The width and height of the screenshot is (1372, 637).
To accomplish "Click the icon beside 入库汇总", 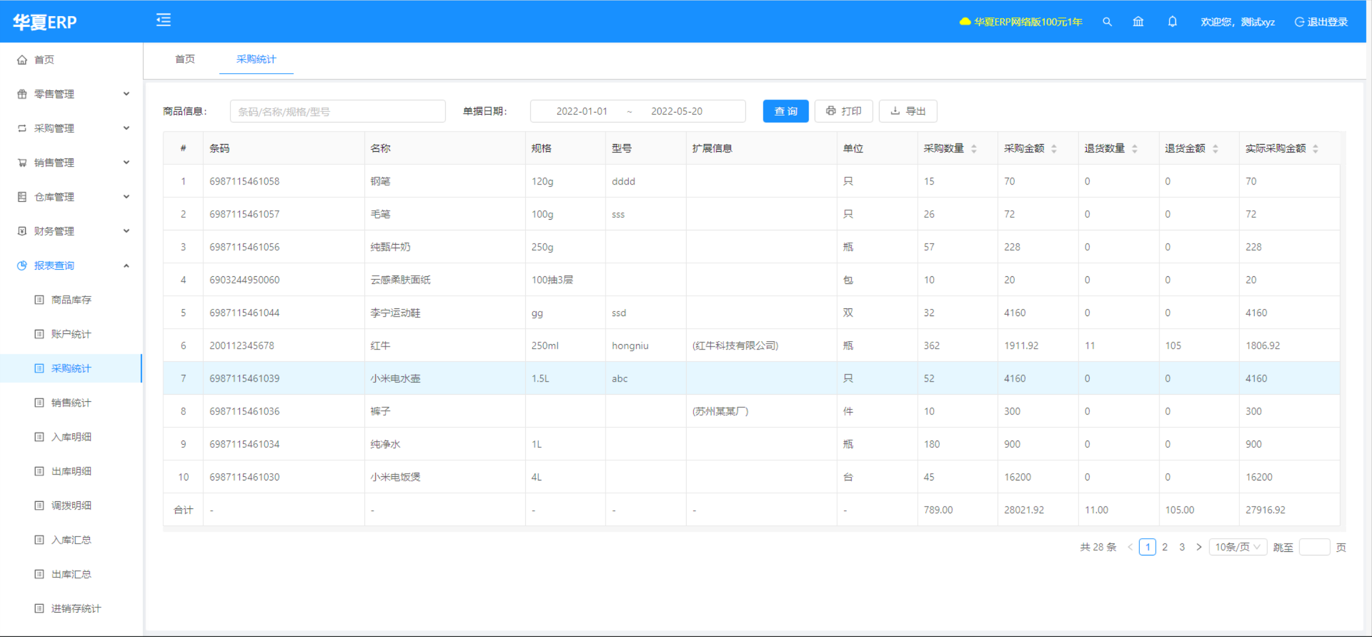I will point(39,540).
